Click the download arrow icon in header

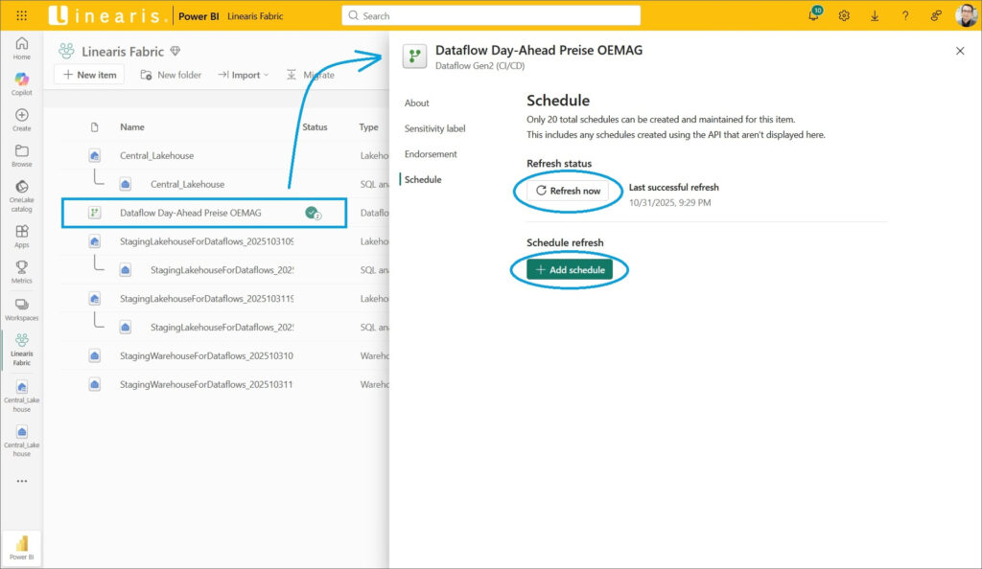click(875, 16)
